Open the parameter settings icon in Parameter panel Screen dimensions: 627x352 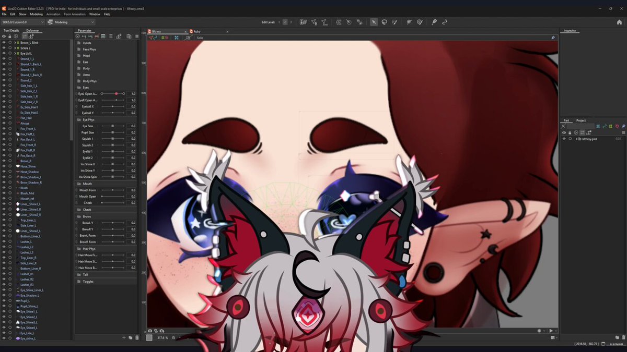(x=137, y=35)
